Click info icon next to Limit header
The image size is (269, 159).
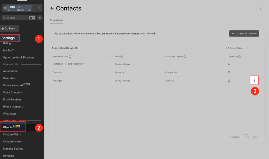click(x=122, y=57)
